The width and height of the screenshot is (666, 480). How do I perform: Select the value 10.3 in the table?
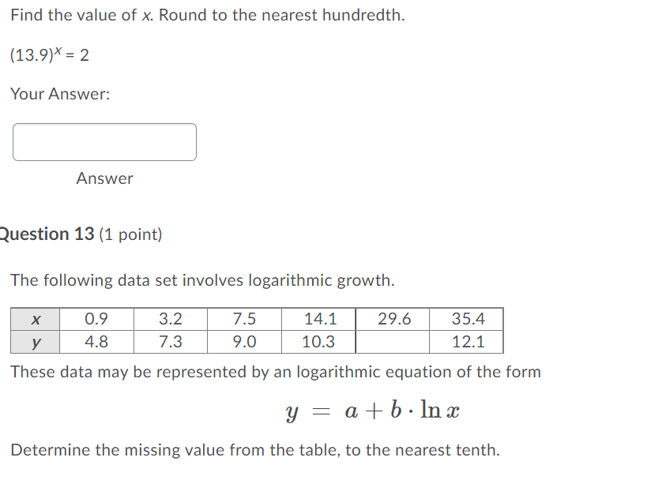pyautogui.click(x=318, y=342)
